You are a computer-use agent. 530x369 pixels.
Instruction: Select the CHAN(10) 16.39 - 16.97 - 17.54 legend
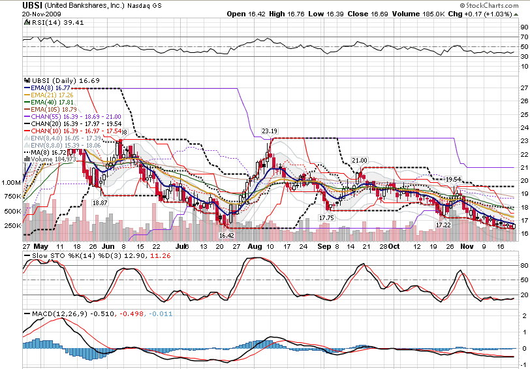(x=73, y=131)
